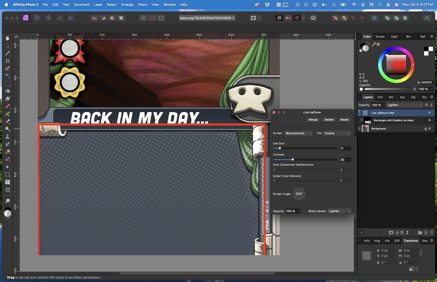Select the Flood Fill tool
Viewport: 437px width, 282px height.
8,91
